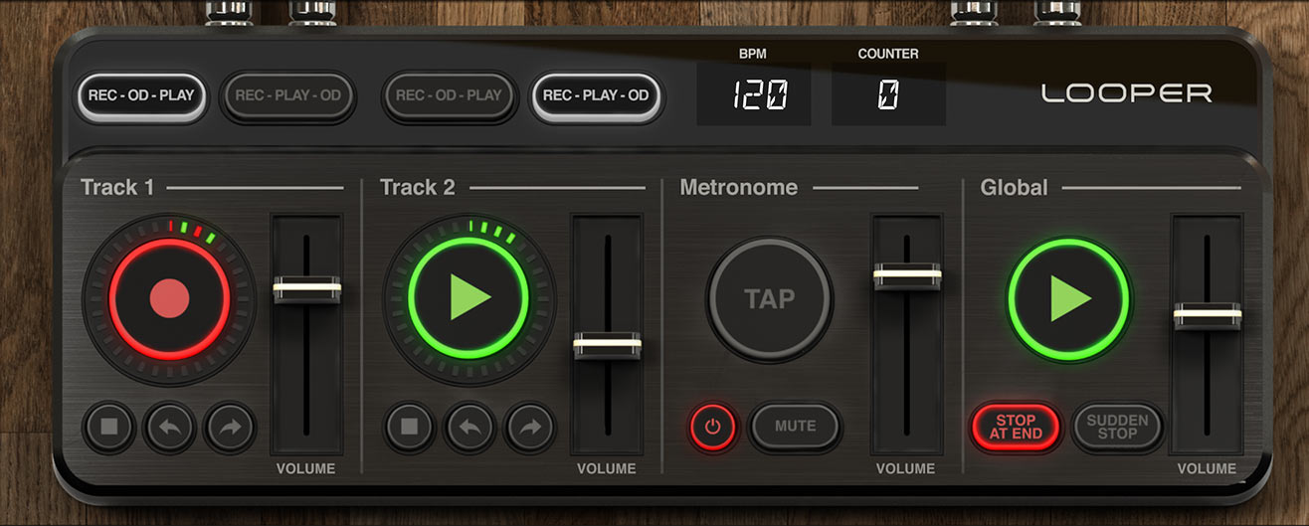
Task: Select first REC - OD - PLAY mode for Track 1
Action: click(140, 96)
